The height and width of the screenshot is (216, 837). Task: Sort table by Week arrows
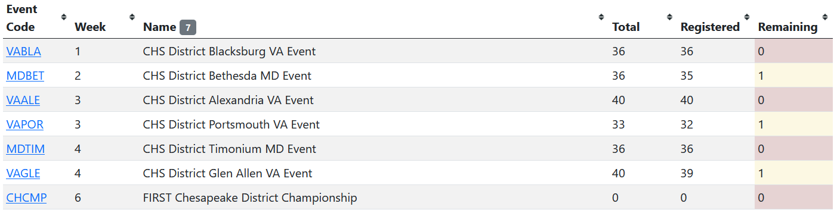[132, 17]
